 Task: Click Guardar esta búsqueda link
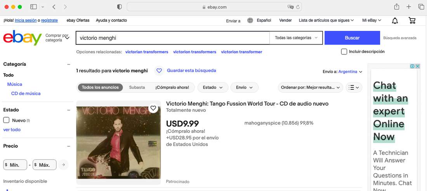pos(191,70)
